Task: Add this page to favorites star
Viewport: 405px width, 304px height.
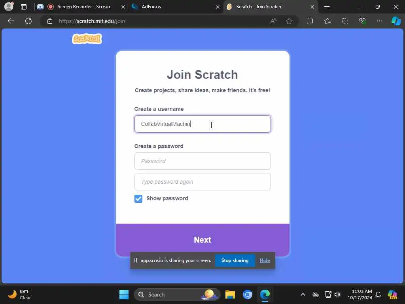Action: (289, 21)
